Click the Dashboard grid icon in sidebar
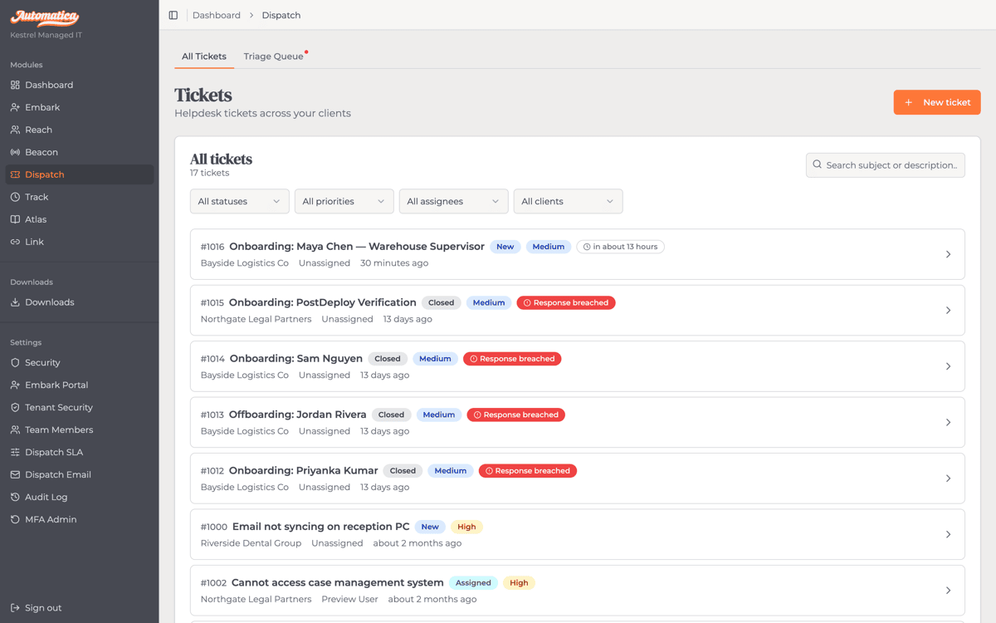996x623 pixels. 15,85
